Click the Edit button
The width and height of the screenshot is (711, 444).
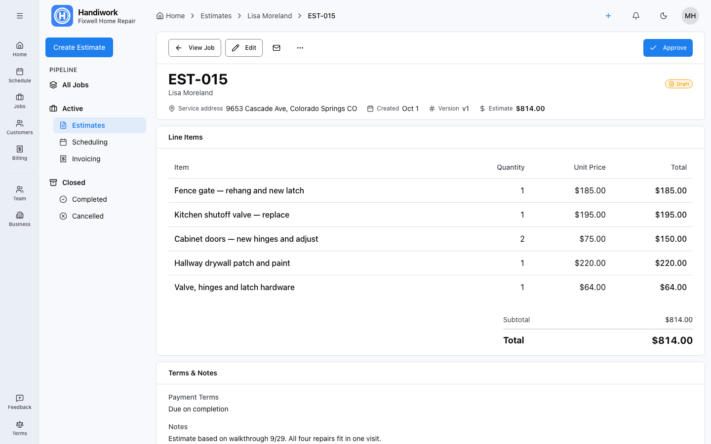(x=244, y=48)
